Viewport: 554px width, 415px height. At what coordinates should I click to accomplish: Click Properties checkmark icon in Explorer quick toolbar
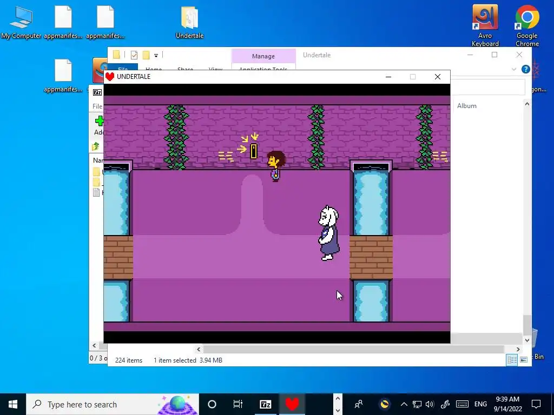tap(134, 55)
